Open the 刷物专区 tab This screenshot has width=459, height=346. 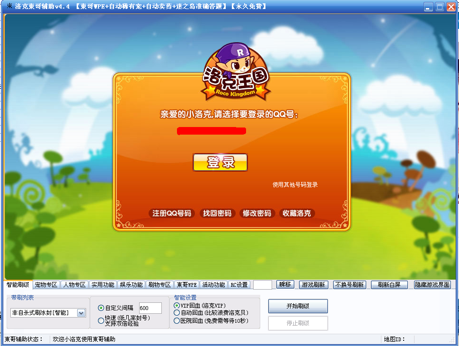point(159,285)
